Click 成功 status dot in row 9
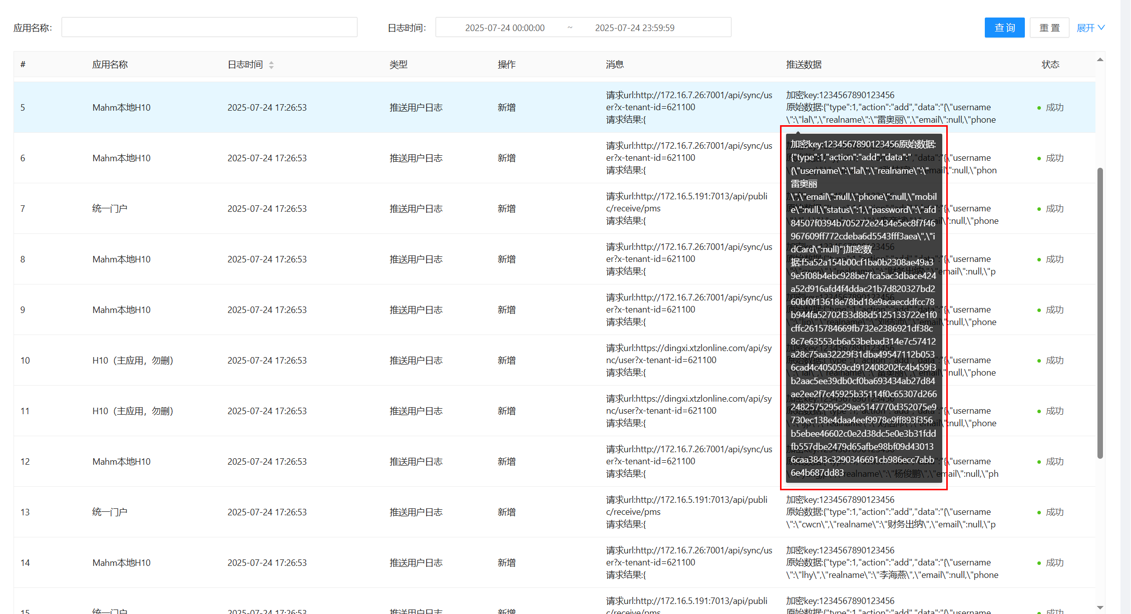The image size is (1131, 614). point(1039,310)
